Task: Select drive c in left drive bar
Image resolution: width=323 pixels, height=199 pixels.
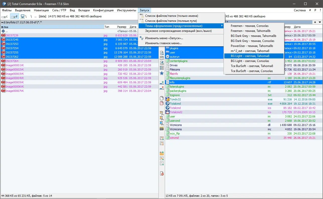Action: tap(5, 16)
